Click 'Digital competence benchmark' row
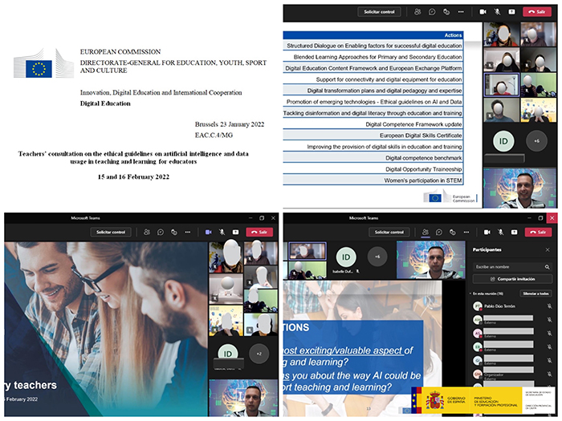562x421 pixels. click(373, 158)
